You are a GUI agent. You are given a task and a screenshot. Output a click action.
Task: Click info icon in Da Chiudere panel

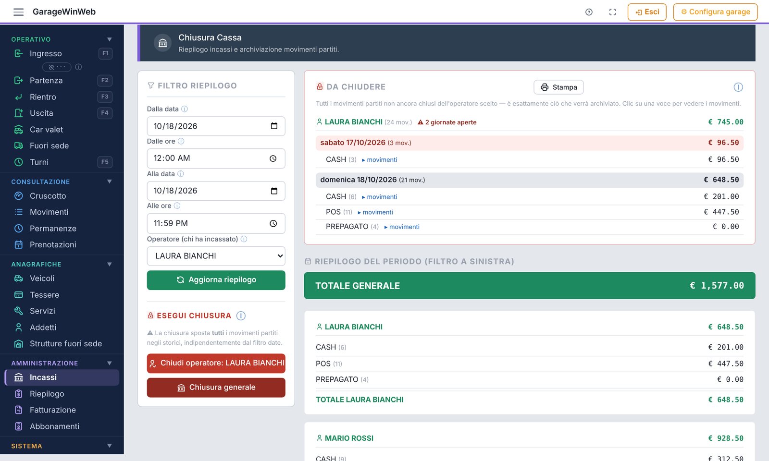(x=738, y=87)
